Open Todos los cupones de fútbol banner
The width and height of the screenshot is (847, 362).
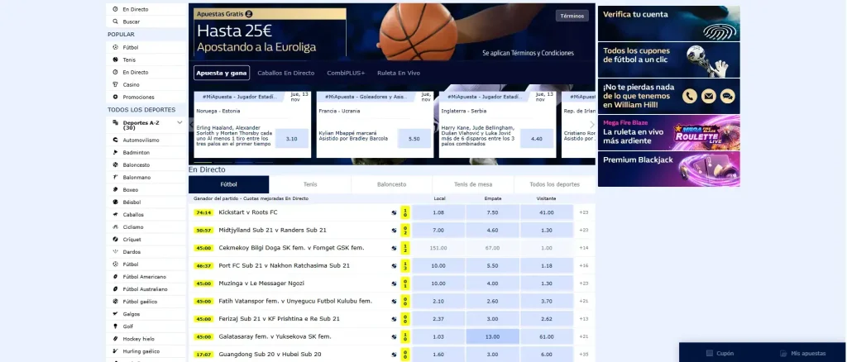pos(668,60)
